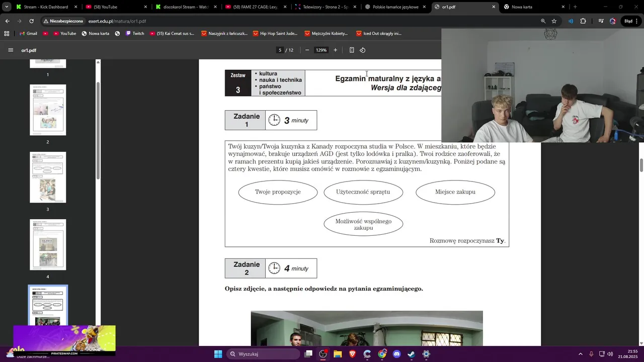Click the network tray icon
The height and width of the screenshot is (362, 644).
point(601,354)
